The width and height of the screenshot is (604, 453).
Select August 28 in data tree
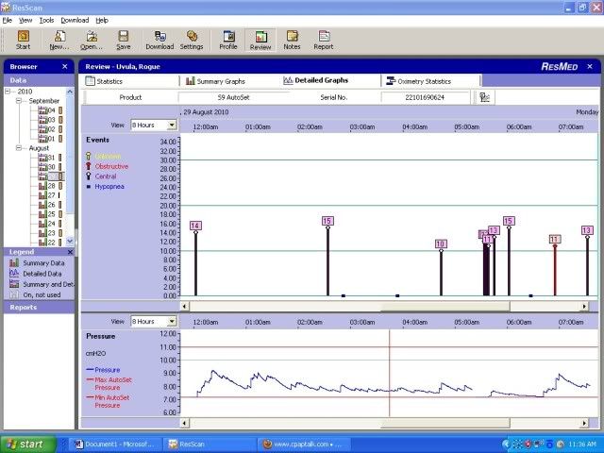coord(51,185)
